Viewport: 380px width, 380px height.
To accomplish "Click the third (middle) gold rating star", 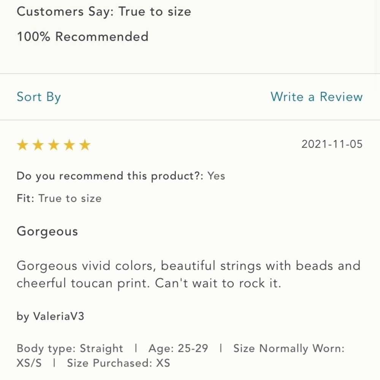I will pos(54,145).
